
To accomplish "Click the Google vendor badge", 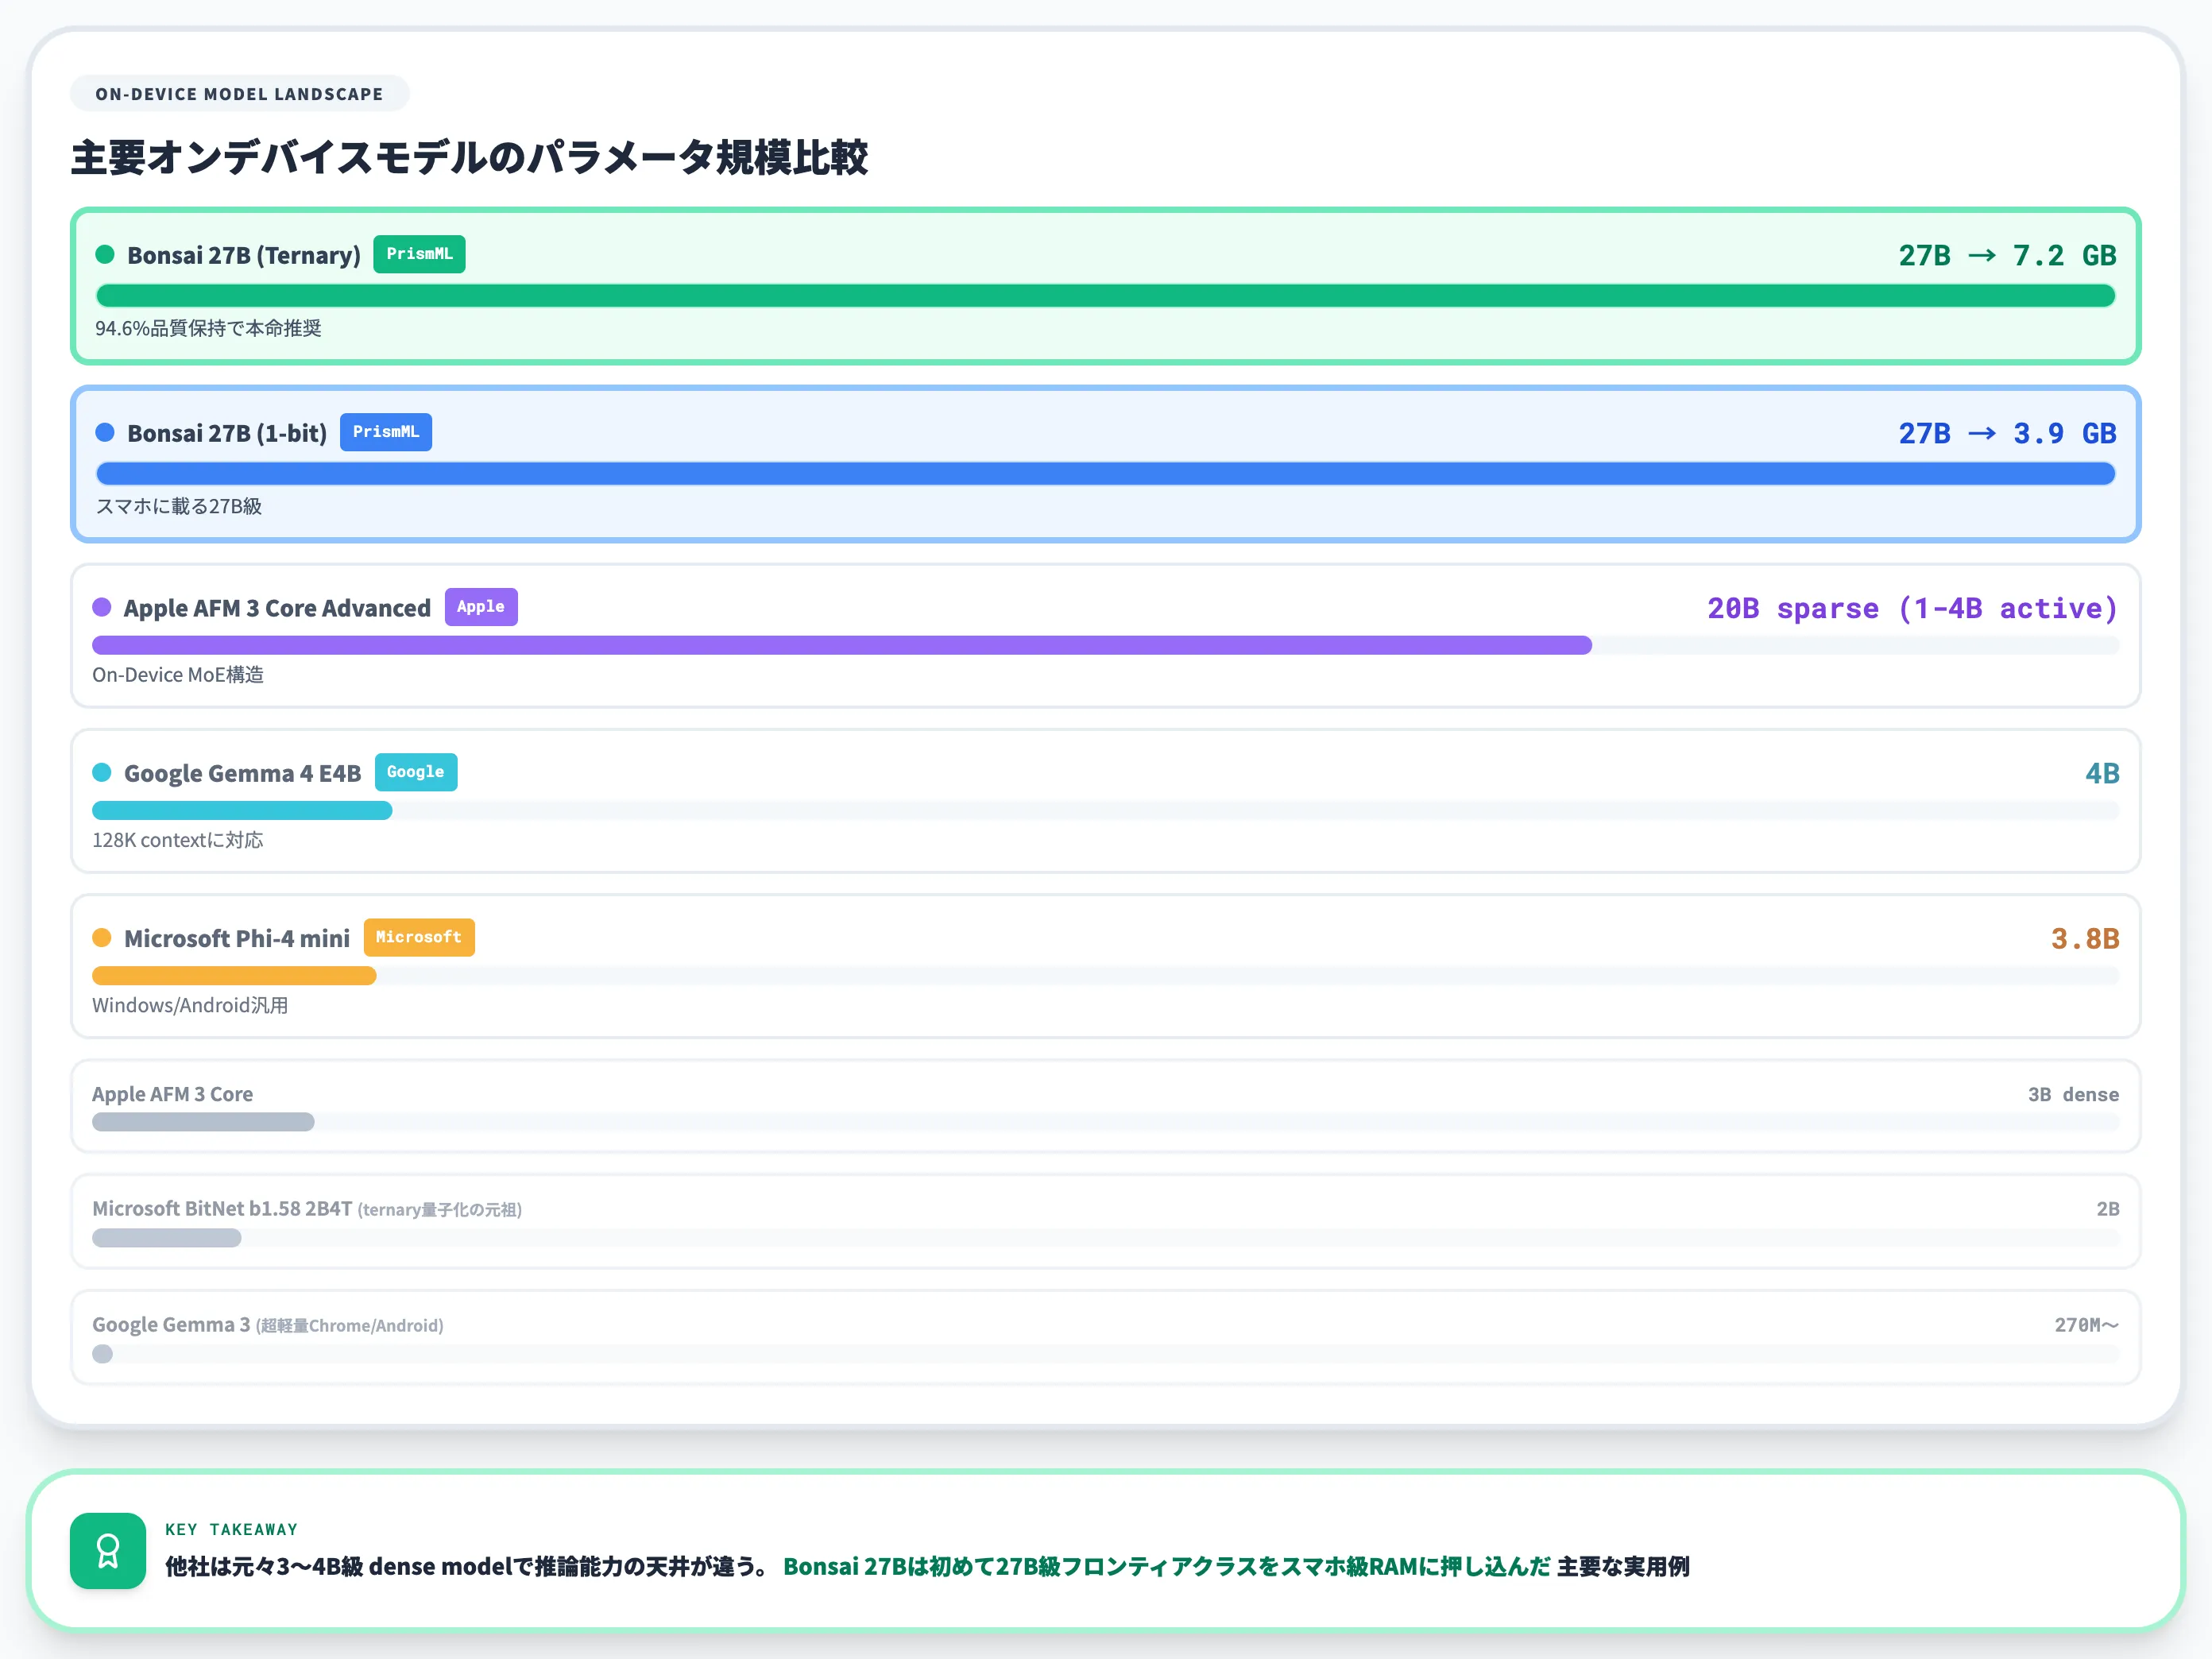I will click(416, 772).
